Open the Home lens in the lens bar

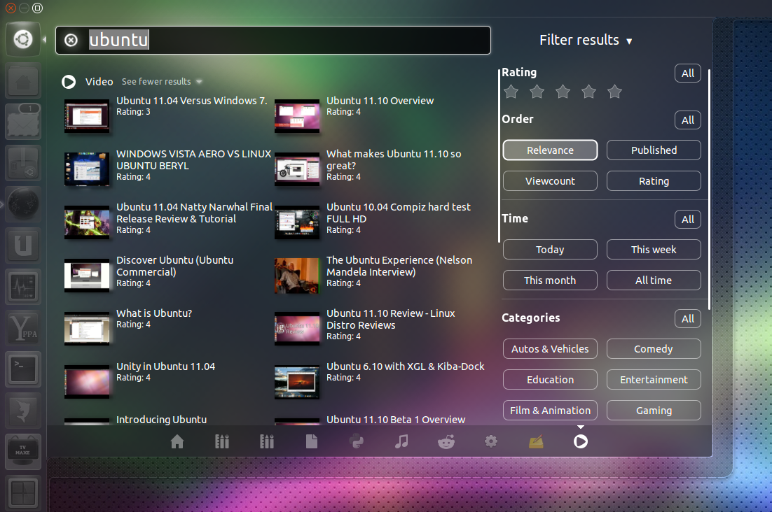(x=177, y=441)
